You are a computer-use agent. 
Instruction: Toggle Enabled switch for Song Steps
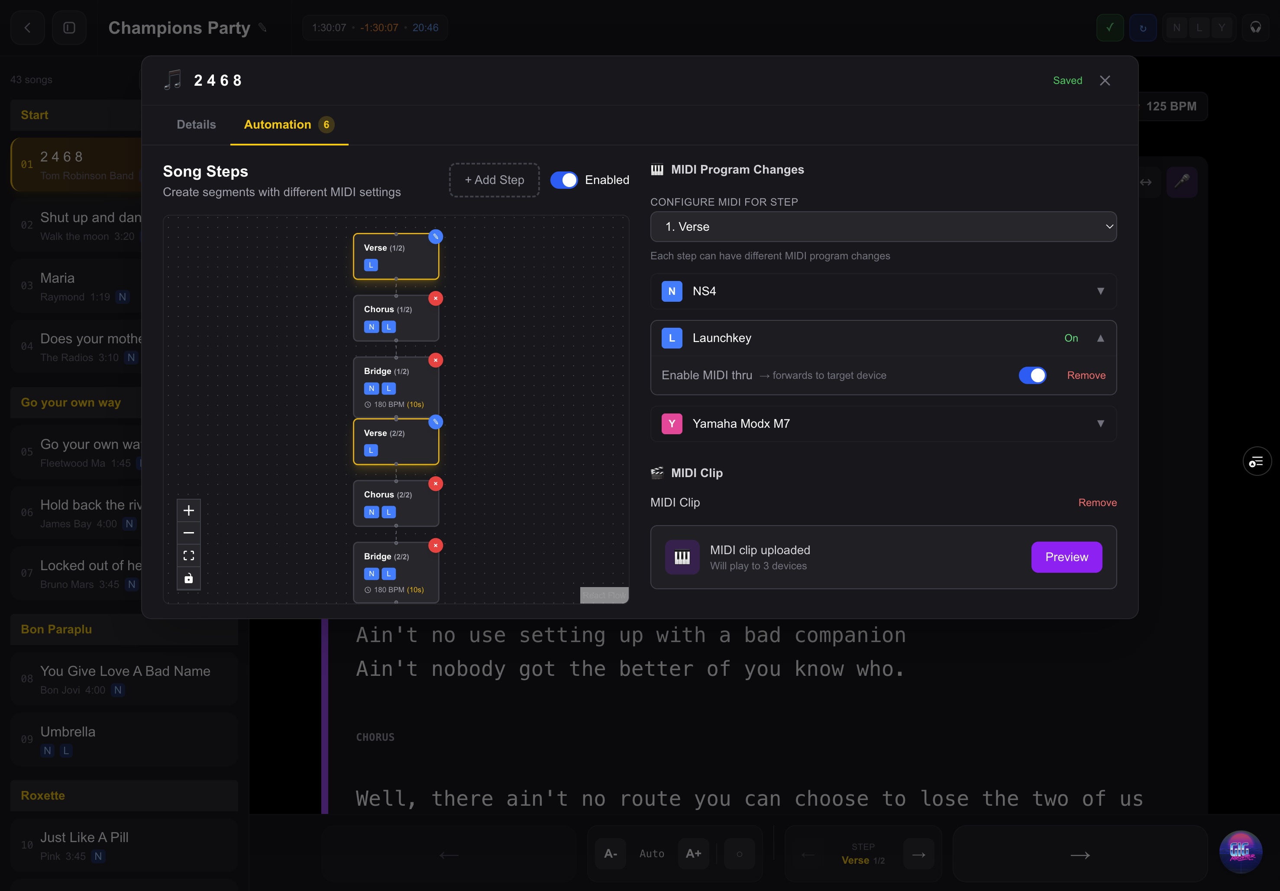click(x=564, y=180)
